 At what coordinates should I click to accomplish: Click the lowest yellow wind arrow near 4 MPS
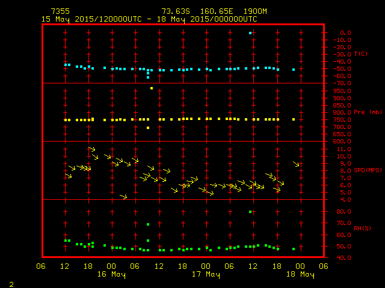(123, 196)
